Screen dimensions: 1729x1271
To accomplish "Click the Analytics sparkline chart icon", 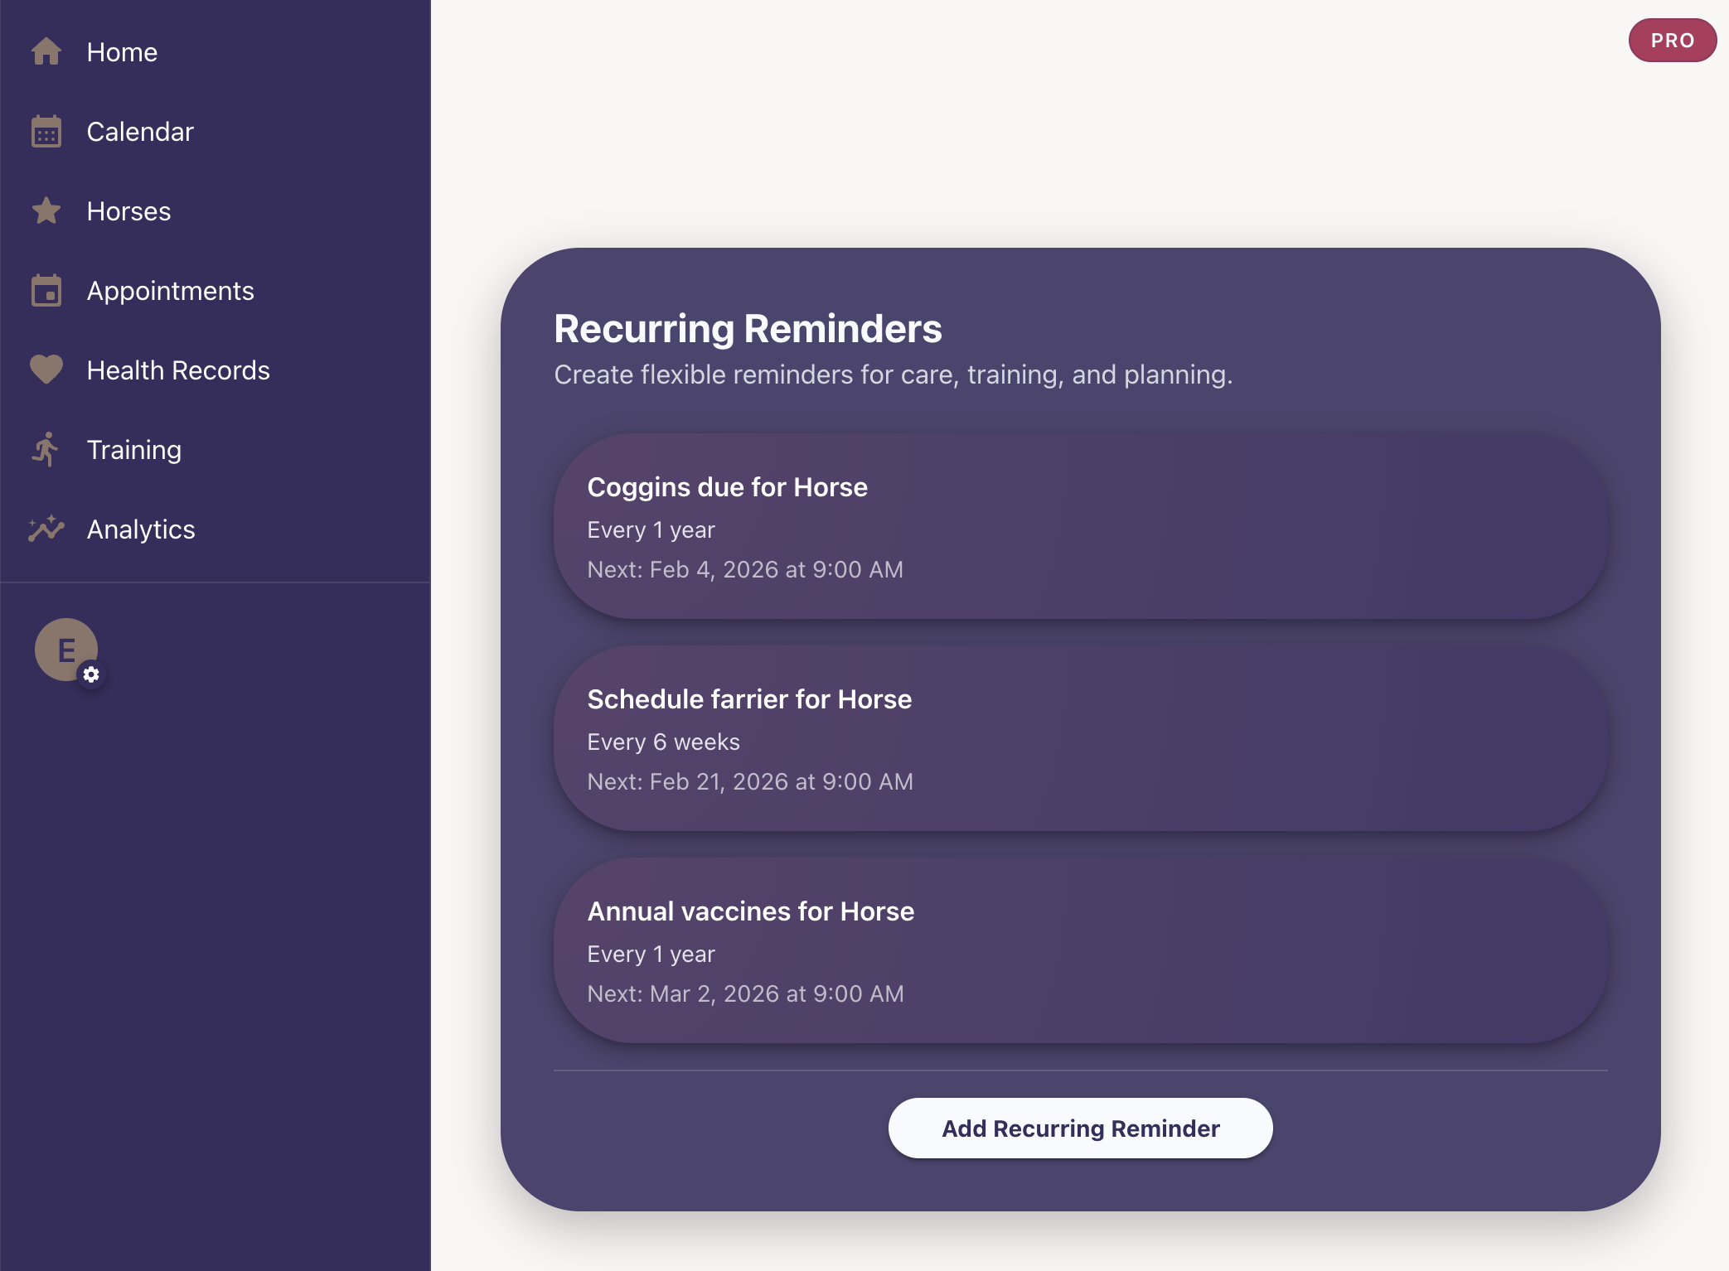I will (46, 529).
